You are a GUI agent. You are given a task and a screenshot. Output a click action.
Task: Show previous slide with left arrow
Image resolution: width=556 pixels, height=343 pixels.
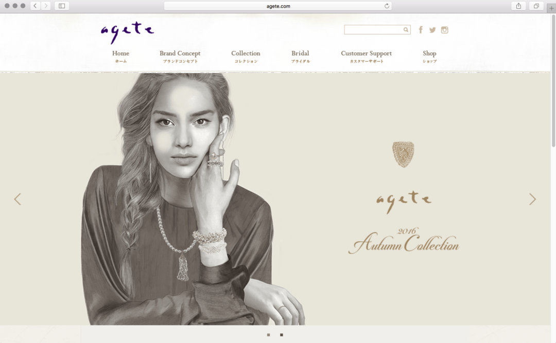pos(18,199)
